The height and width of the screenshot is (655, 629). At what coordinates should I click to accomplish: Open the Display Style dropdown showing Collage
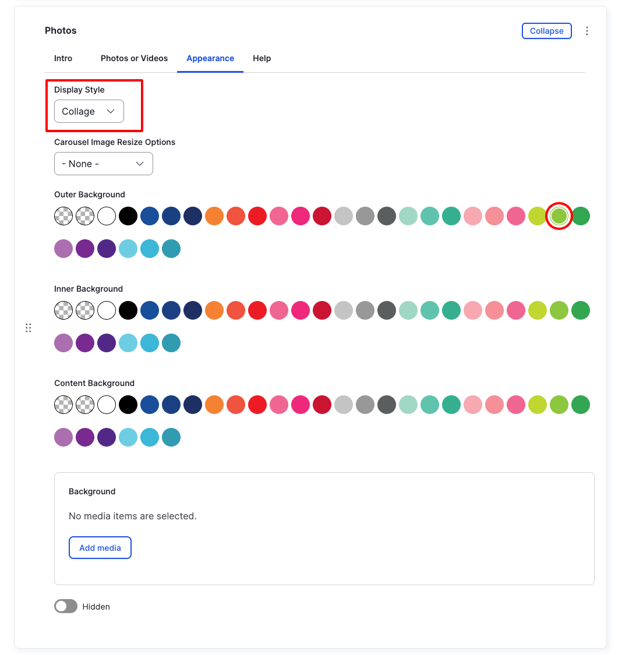pos(88,111)
